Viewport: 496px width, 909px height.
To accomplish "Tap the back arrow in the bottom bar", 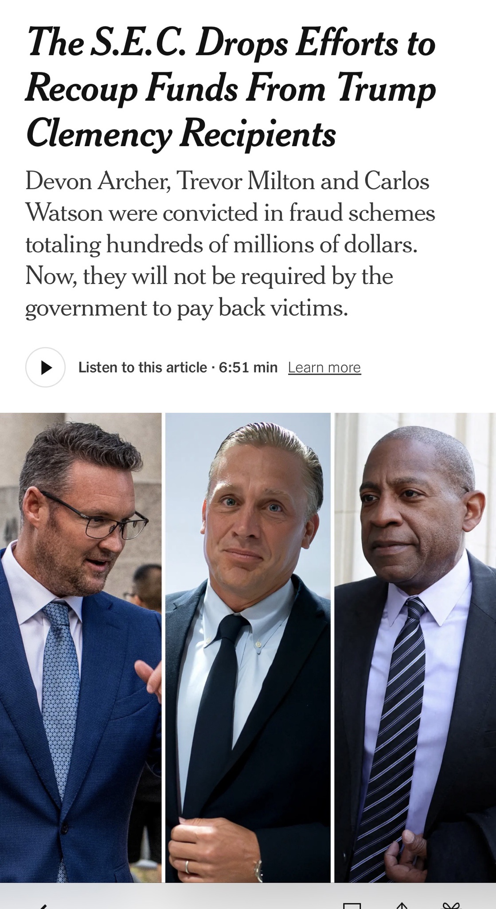I will (43, 906).
